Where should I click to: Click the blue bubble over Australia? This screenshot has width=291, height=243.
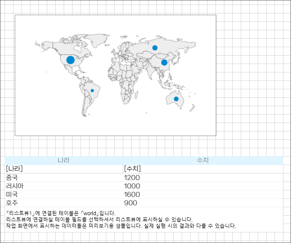[x=176, y=99]
